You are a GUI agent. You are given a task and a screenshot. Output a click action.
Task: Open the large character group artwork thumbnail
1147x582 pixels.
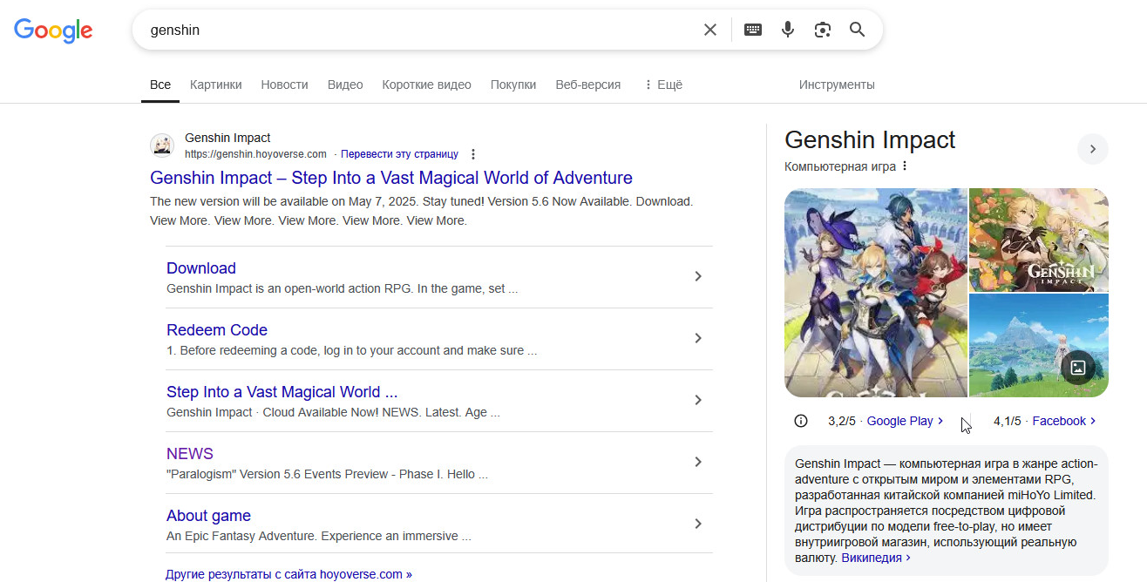(x=876, y=293)
